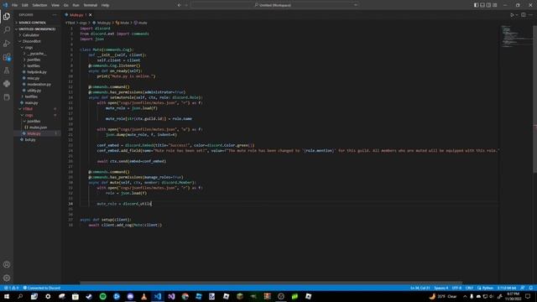Open the Selection menu
Image resolution: width=537 pixels, height=302 pixels.
(39, 5)
